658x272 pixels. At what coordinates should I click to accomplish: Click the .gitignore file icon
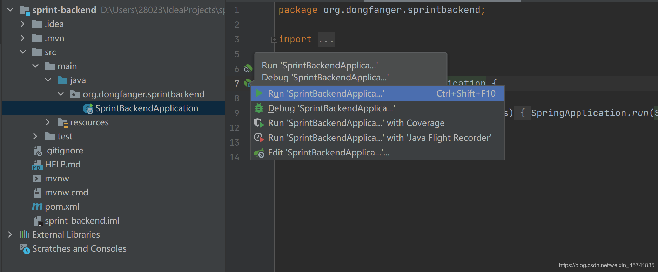click(38, 151)
